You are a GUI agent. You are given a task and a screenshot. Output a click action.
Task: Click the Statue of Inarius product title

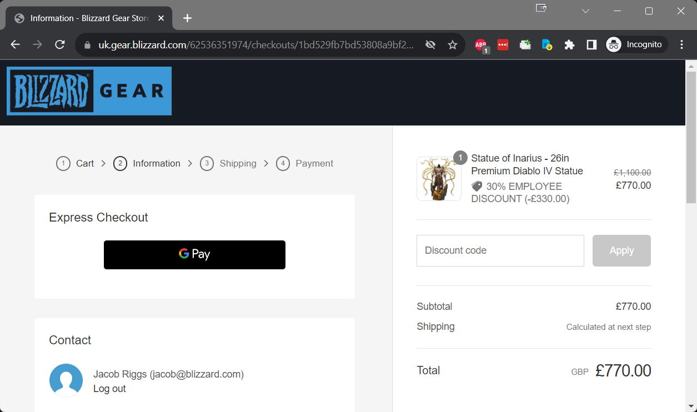[x=527, y=164]
